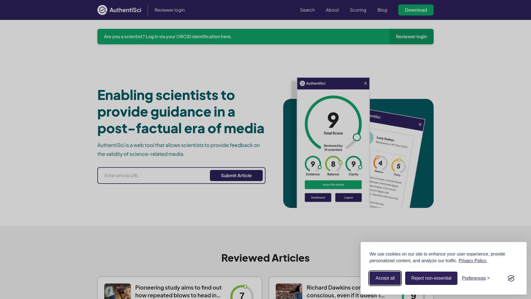Image resolution: width=531 pixels, height=299 pixels.
Task: Open the Search nav item
Action: pyautogui.click(x=307, y=10)
